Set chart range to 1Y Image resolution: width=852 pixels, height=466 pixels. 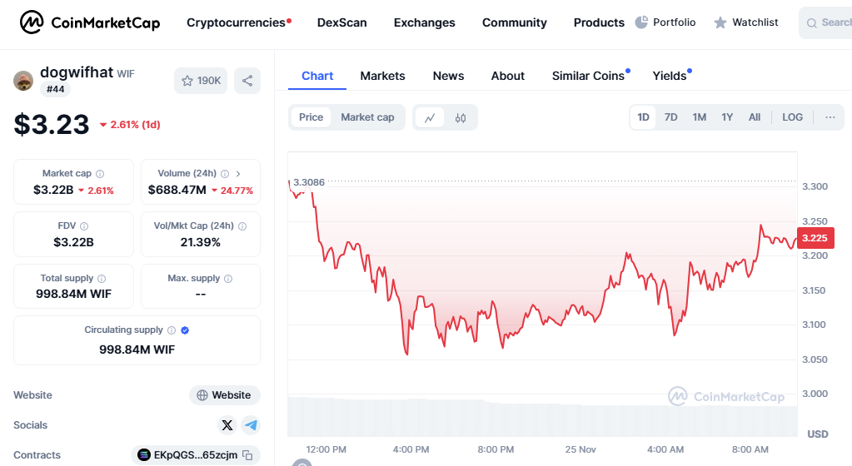pos(727,117)
